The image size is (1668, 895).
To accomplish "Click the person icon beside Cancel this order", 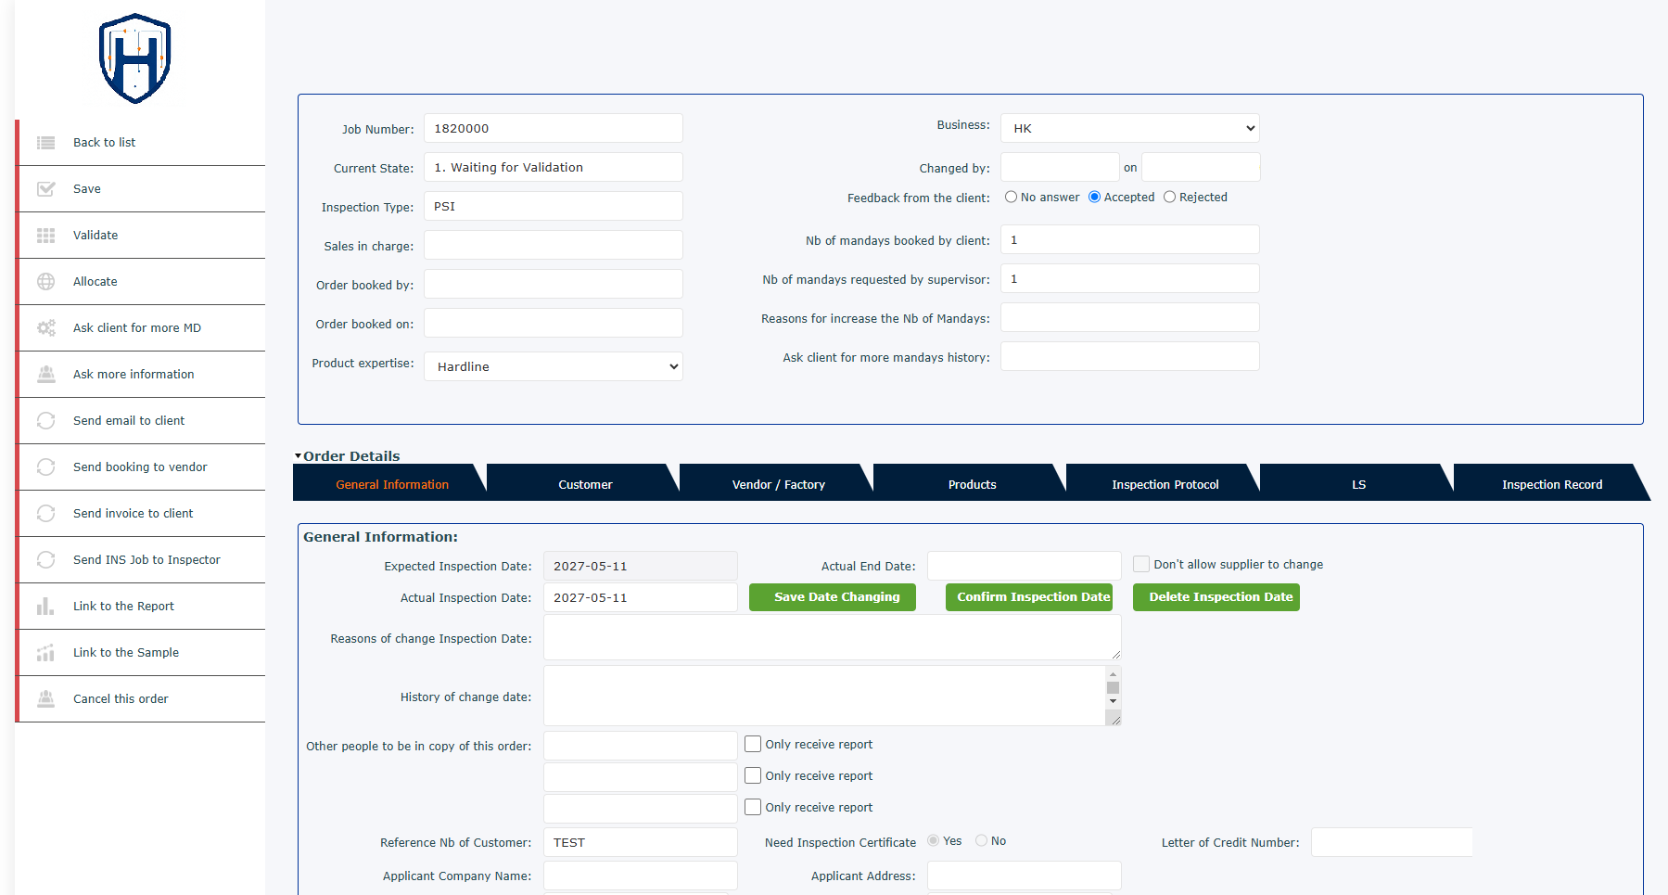I will click(x=45, y=699).
